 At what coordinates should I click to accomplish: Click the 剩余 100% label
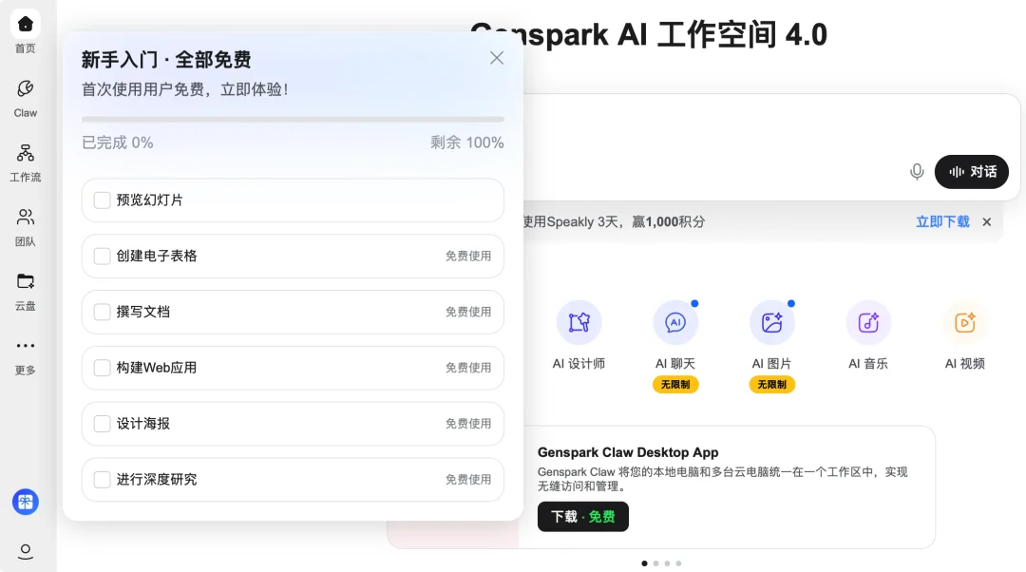coord(467,143)
